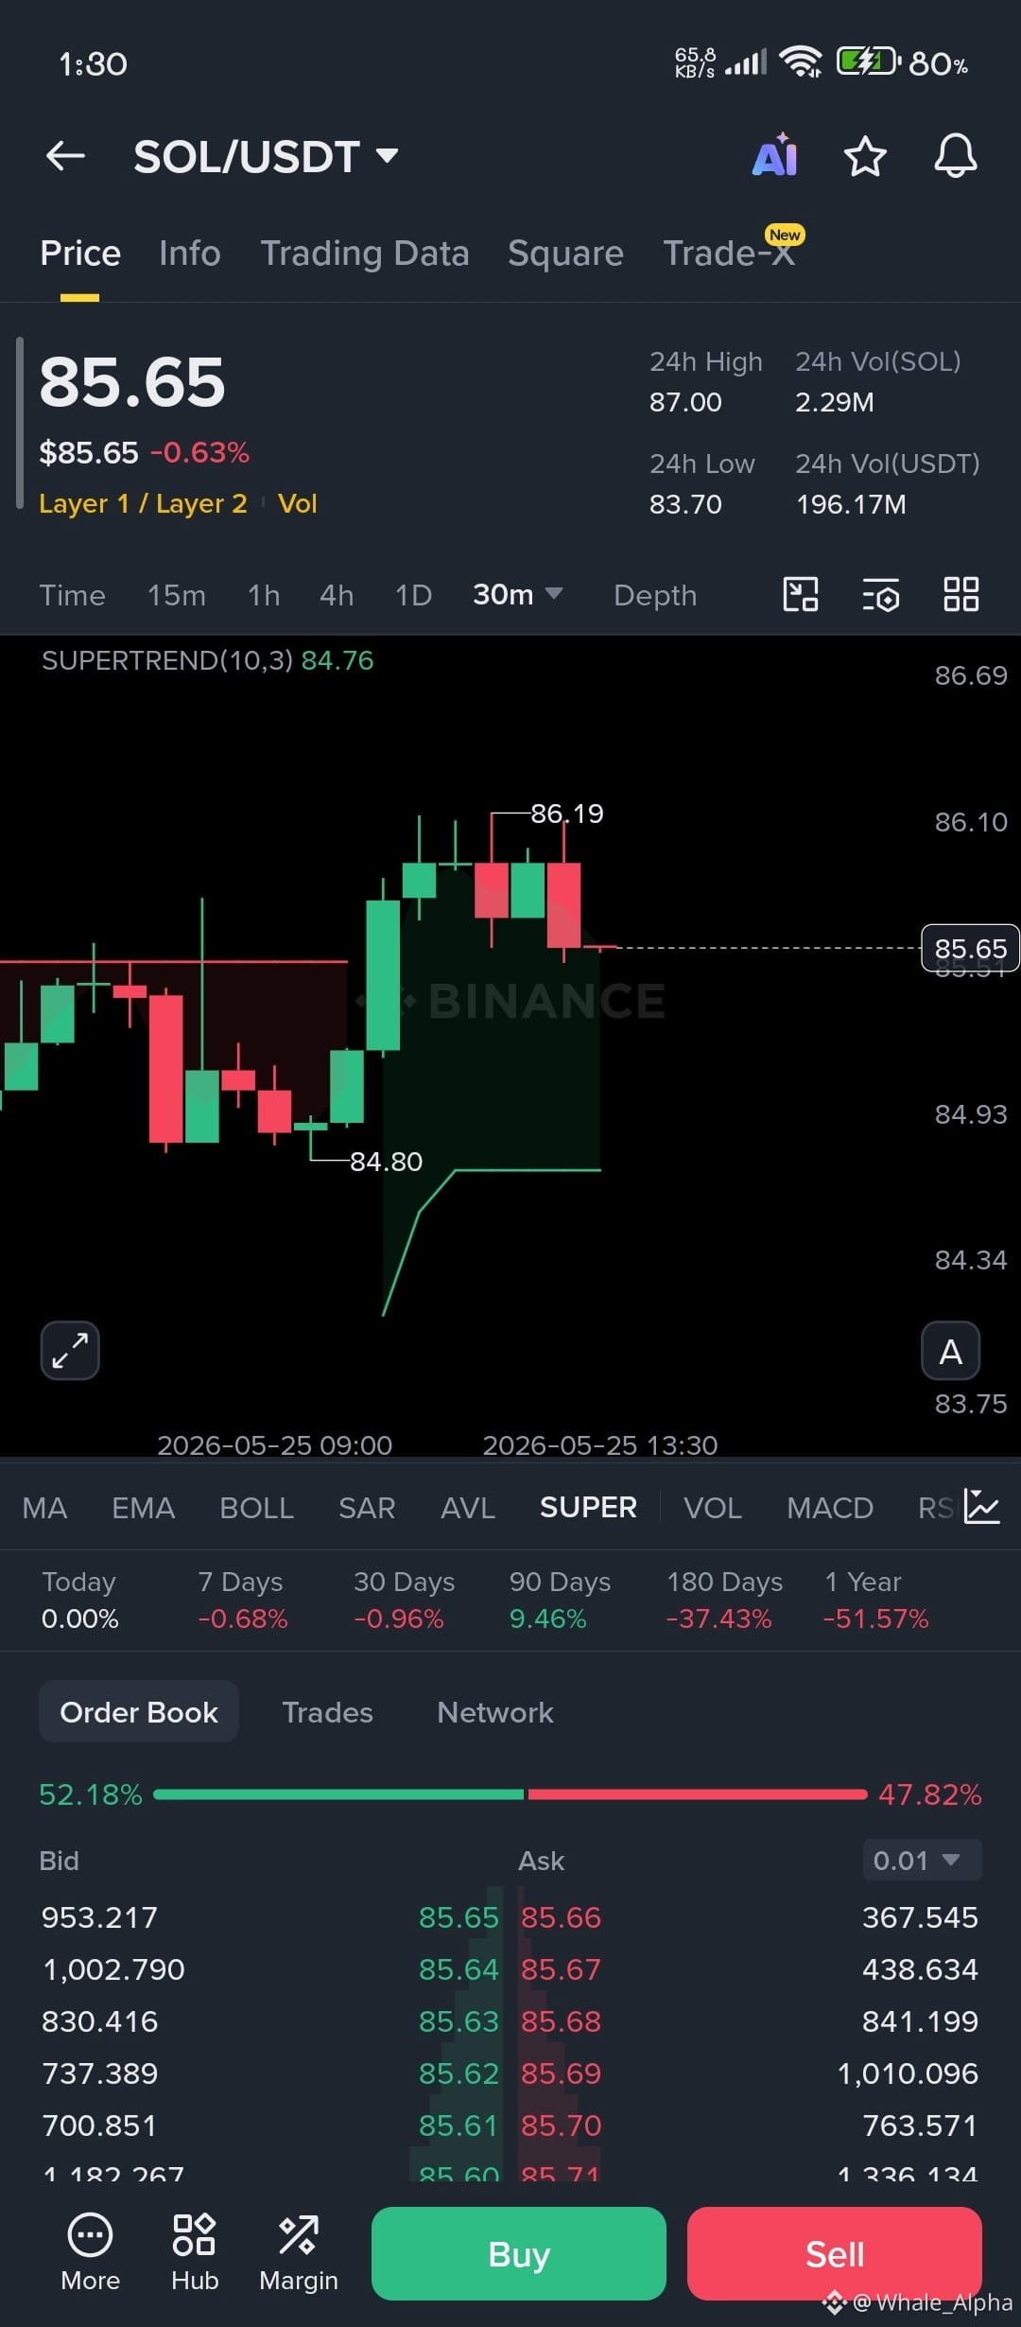
Task: Open the More menu icon
Action: 91,2253
